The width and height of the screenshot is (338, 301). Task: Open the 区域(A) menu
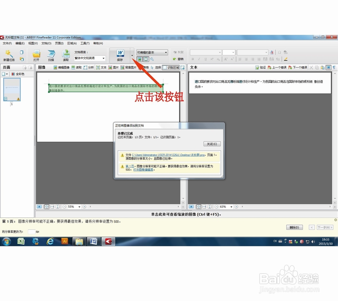(x=72, y=43)
